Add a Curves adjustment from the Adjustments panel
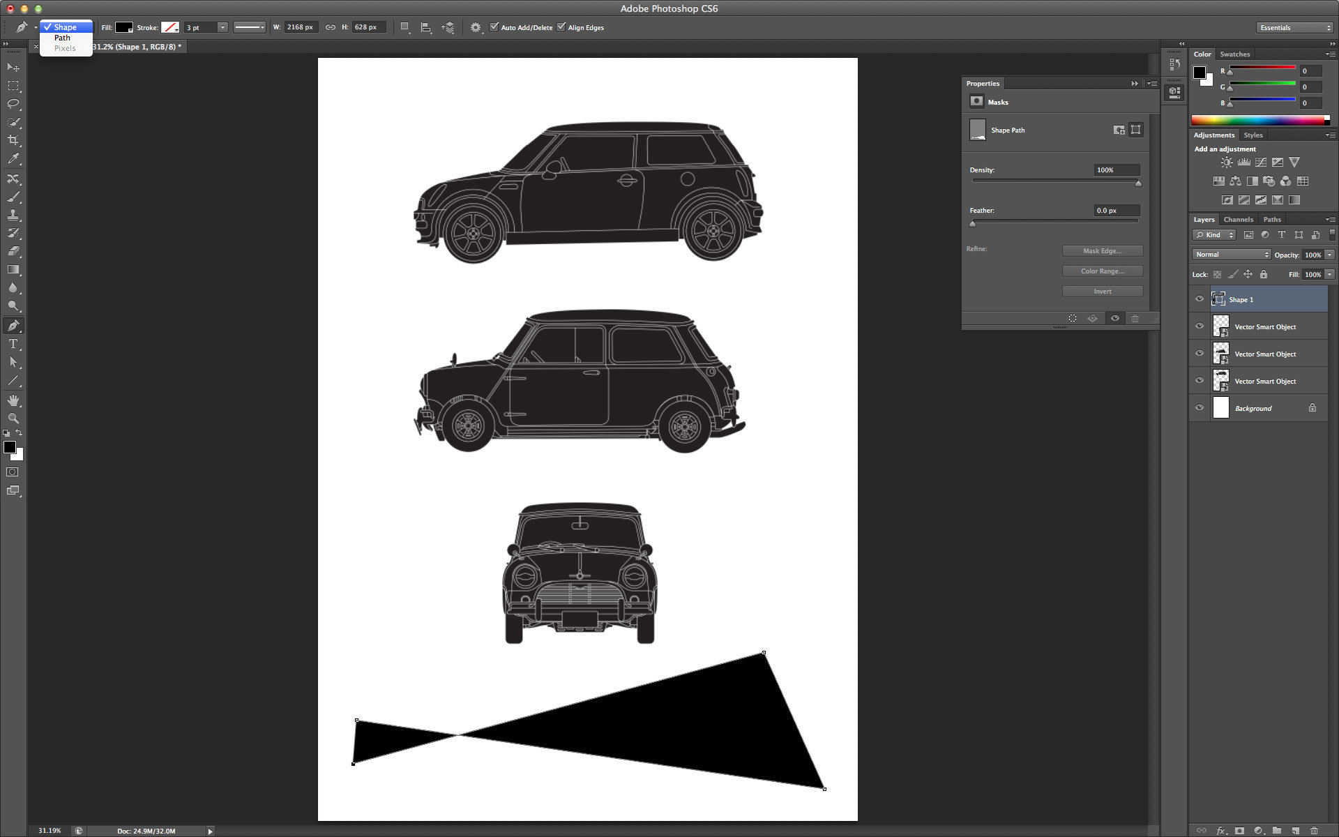1339x837 pixels. (1261, 161)
